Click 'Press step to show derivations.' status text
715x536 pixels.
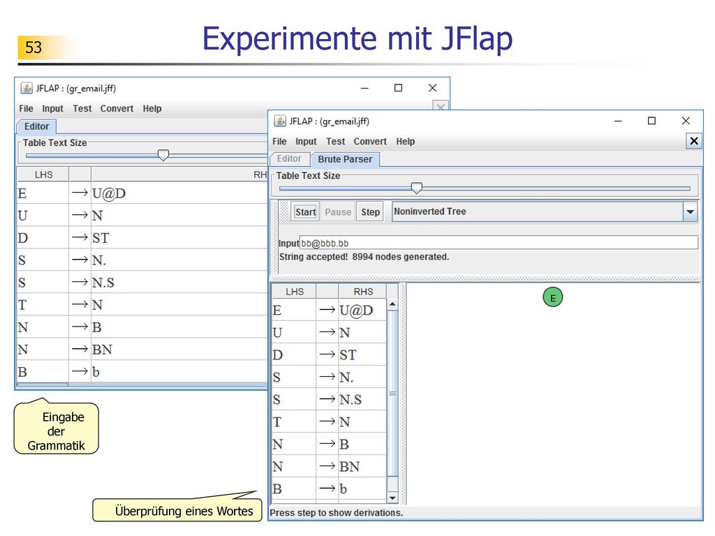(336, 513)
